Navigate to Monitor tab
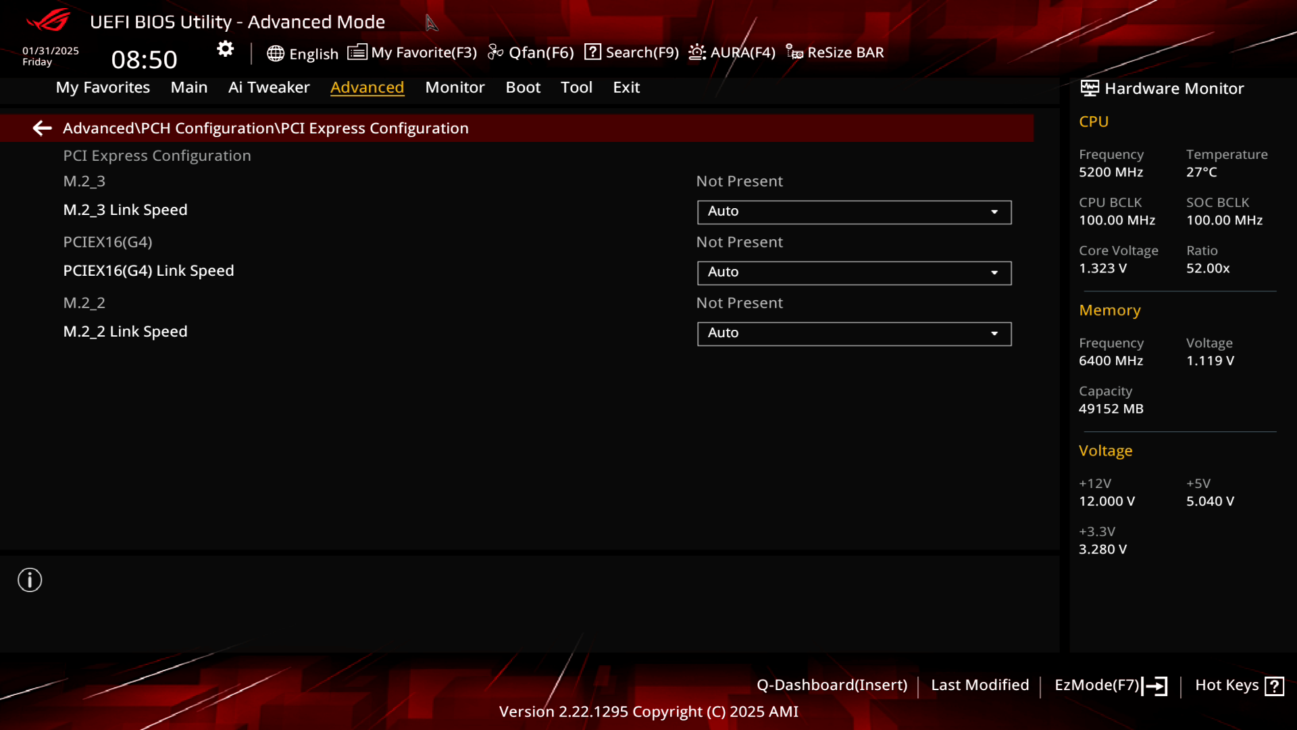 point(455,87)
